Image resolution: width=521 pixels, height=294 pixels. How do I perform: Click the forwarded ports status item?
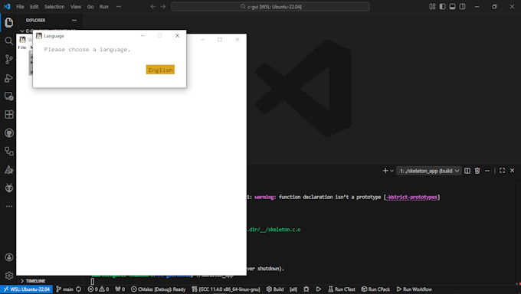click(120, 289)
